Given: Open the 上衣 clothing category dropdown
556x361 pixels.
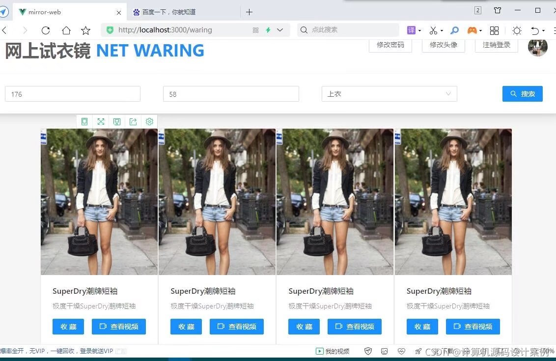Looking at the screenshot, I should pos(389,93).
